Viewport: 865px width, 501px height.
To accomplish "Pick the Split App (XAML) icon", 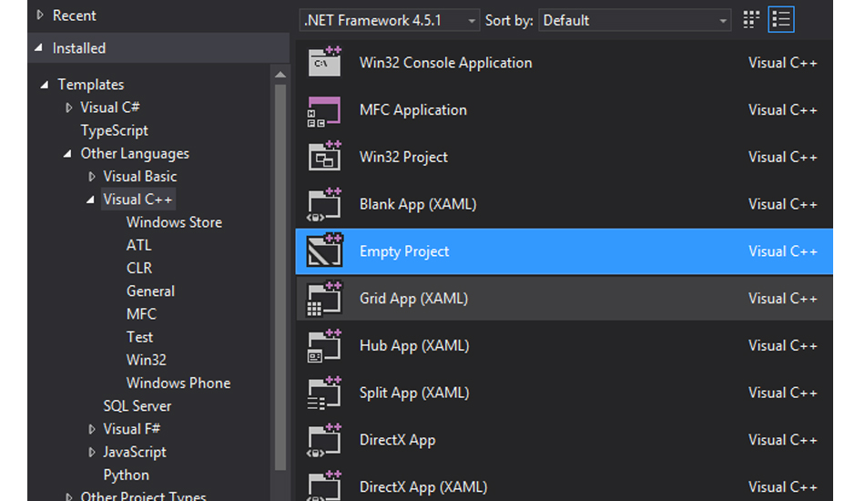I will click(x=324, y=393).
